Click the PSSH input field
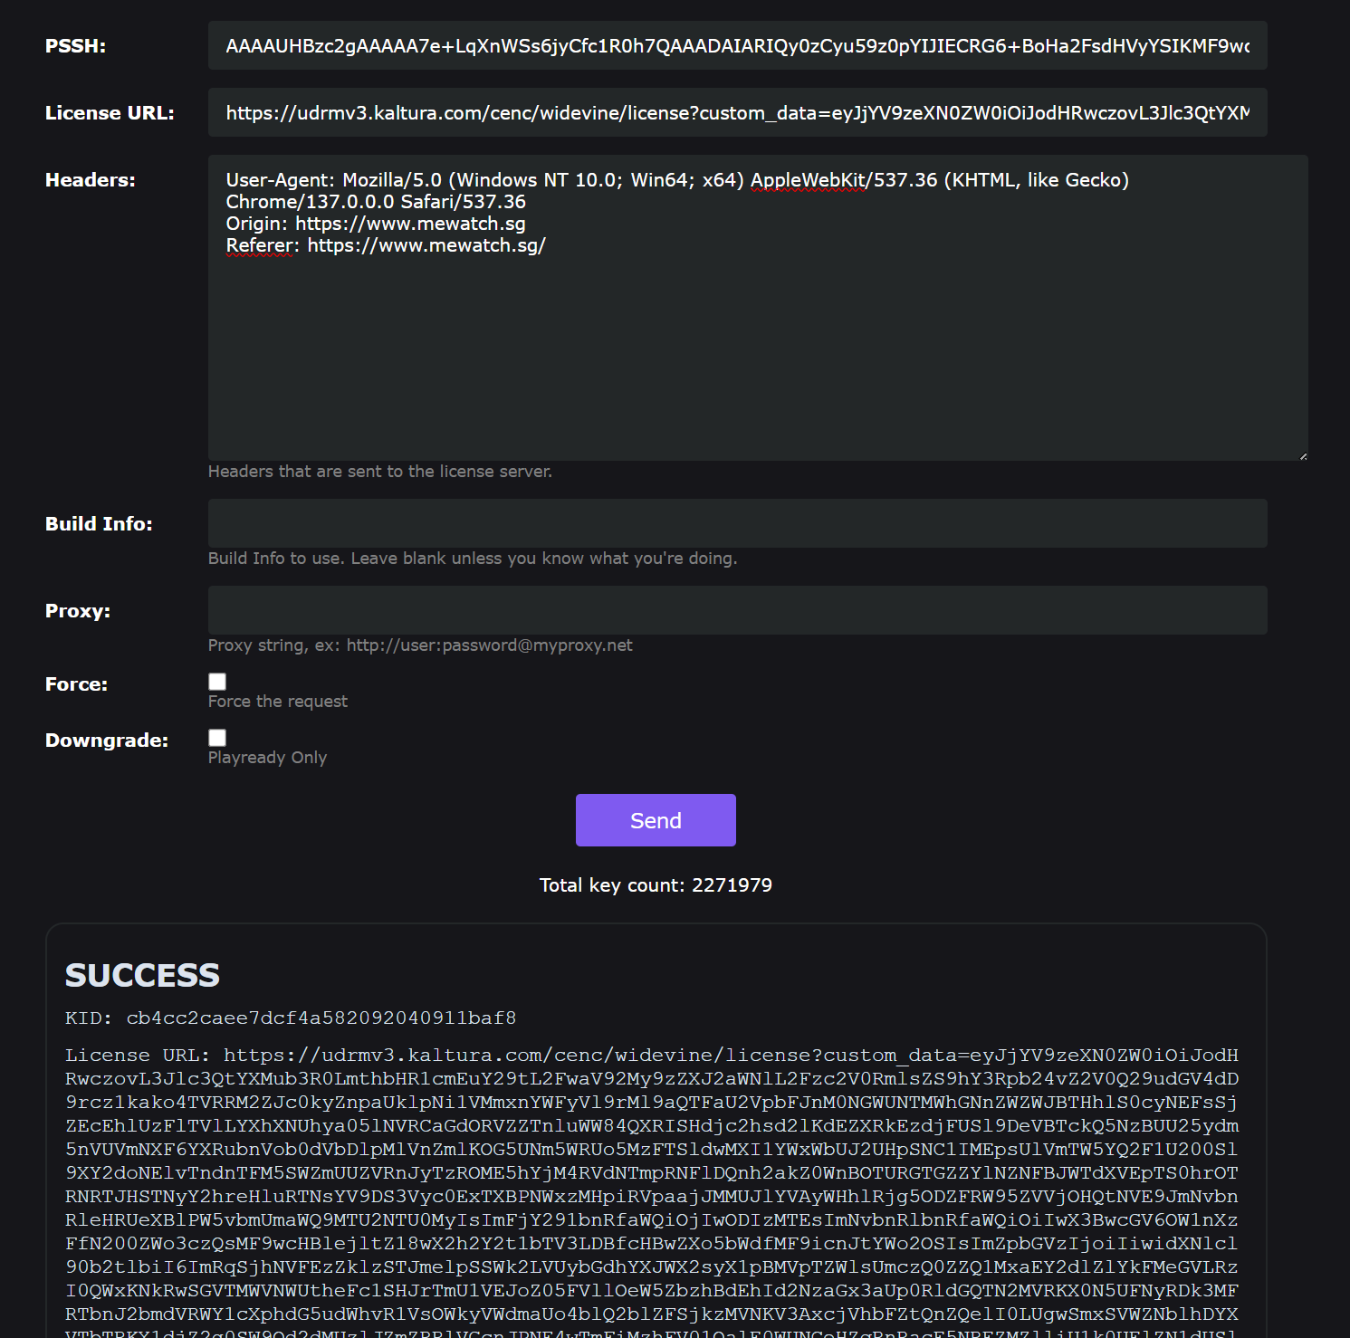Image resolution: width=1350 pixels, height=1338 pixels. pos(737,46)
